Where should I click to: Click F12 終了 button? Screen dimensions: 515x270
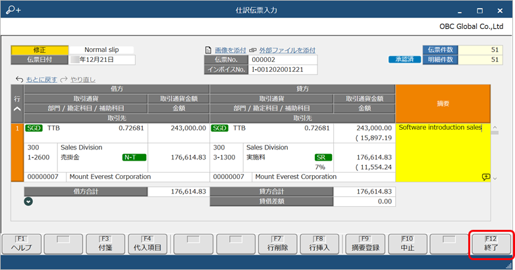(x=491, y=244)
